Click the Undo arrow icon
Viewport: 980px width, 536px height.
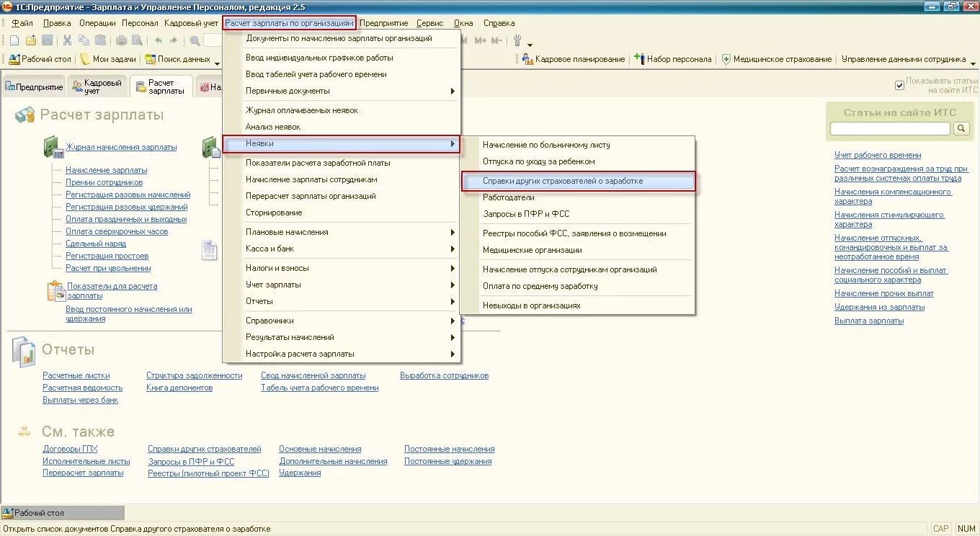pyautogui.click(x=158, y=40)
